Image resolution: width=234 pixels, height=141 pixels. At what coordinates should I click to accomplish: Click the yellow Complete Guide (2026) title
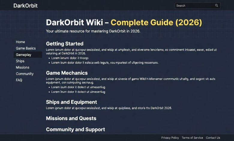click(156, 23)
